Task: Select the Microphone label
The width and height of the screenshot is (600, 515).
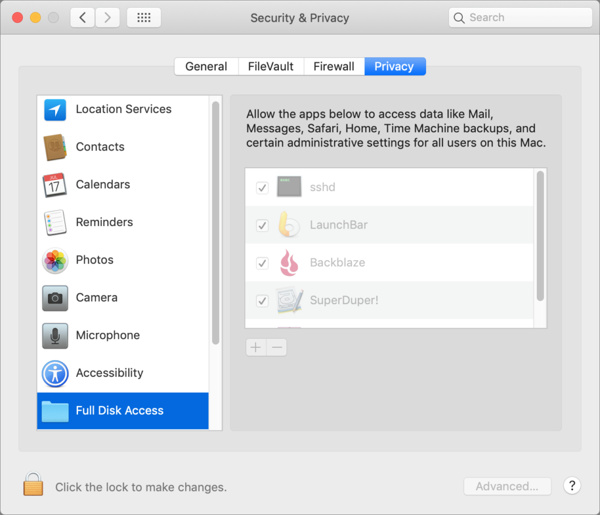Action: (x=108, y=335)
